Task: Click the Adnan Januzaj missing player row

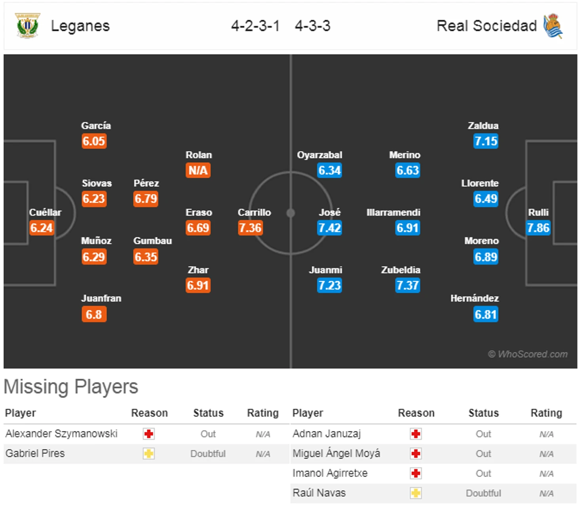Action: click(433, 434)
